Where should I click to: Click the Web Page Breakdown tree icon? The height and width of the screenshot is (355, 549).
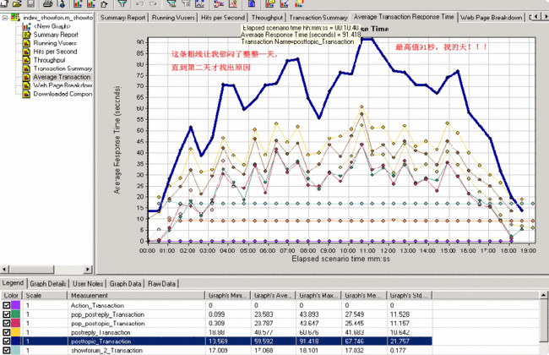click(27, 85)
